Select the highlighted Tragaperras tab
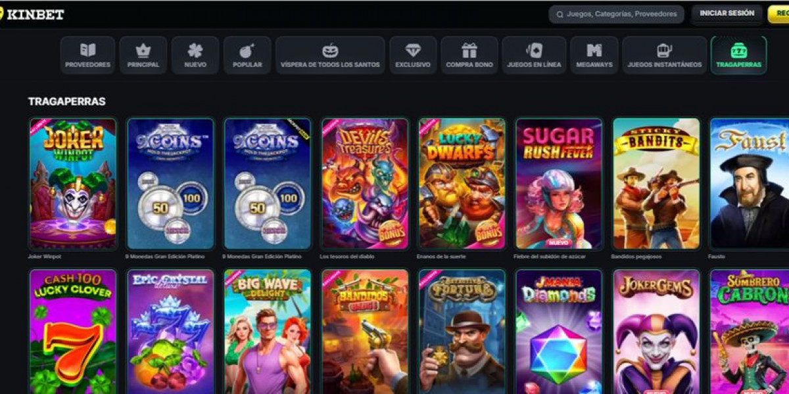 738,55
